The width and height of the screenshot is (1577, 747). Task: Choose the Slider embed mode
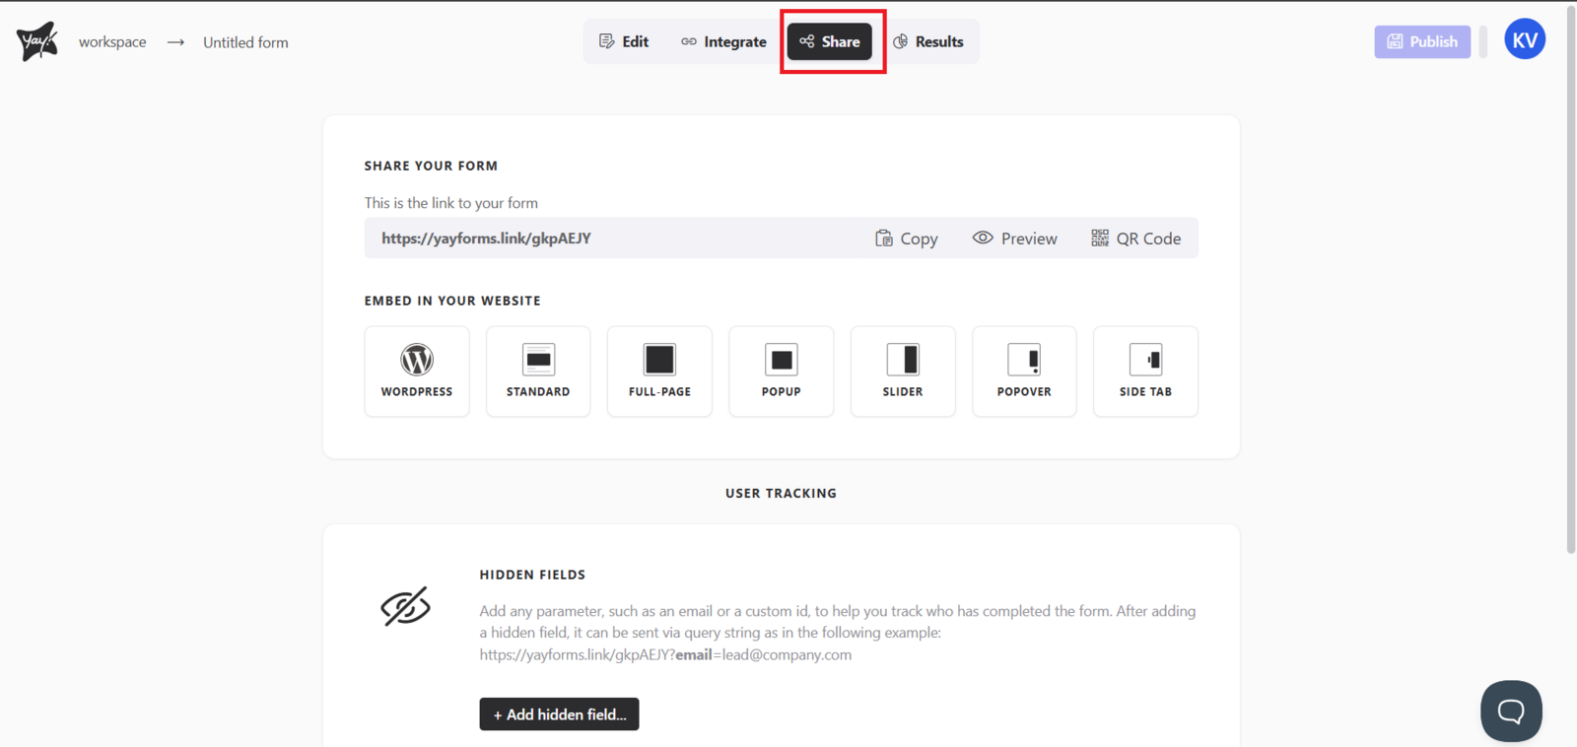(x=903, y=372)
